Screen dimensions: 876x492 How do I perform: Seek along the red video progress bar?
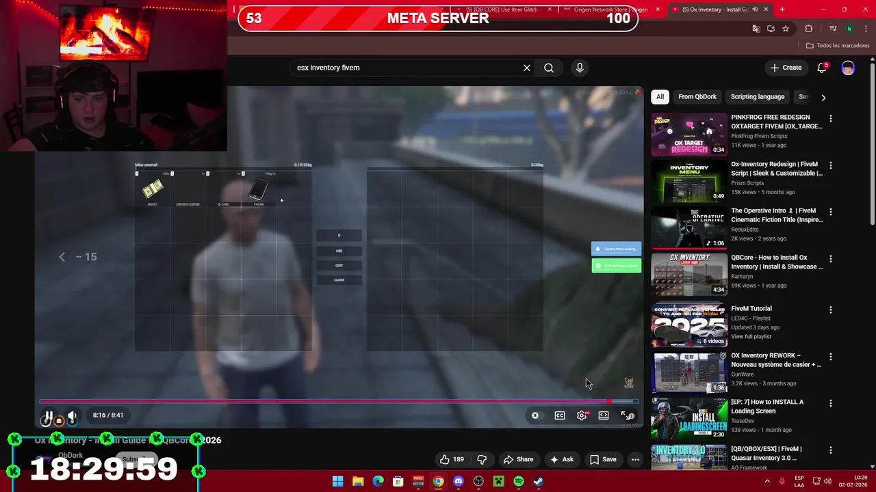339,402
